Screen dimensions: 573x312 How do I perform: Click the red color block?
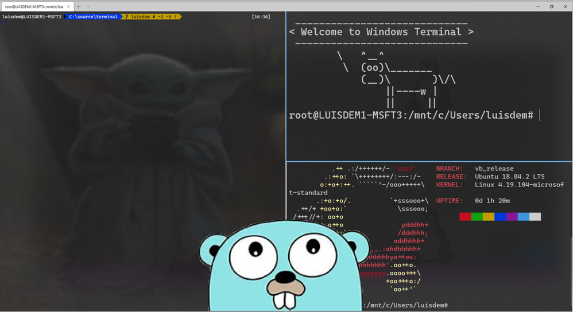point(465,217)
